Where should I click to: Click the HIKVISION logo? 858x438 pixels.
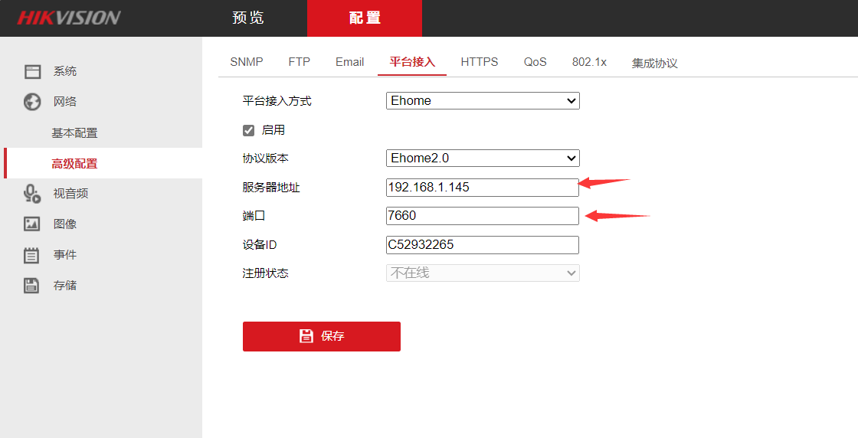(69, 18)
